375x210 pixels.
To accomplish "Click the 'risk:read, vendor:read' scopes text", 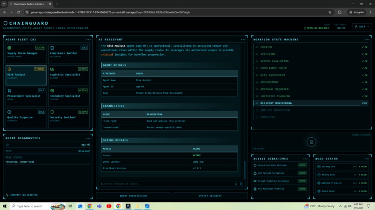I will tap(20, 162).
